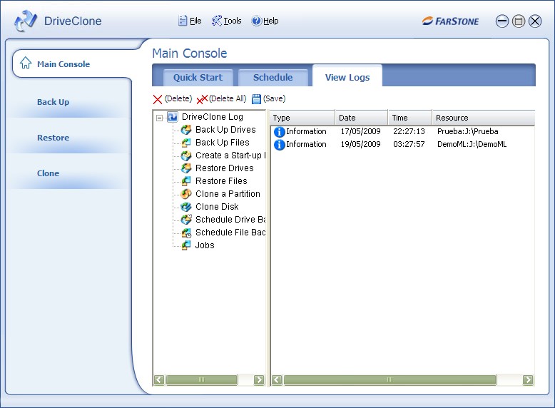Collapse the DriveClone Log tree node

coord(160,118)
